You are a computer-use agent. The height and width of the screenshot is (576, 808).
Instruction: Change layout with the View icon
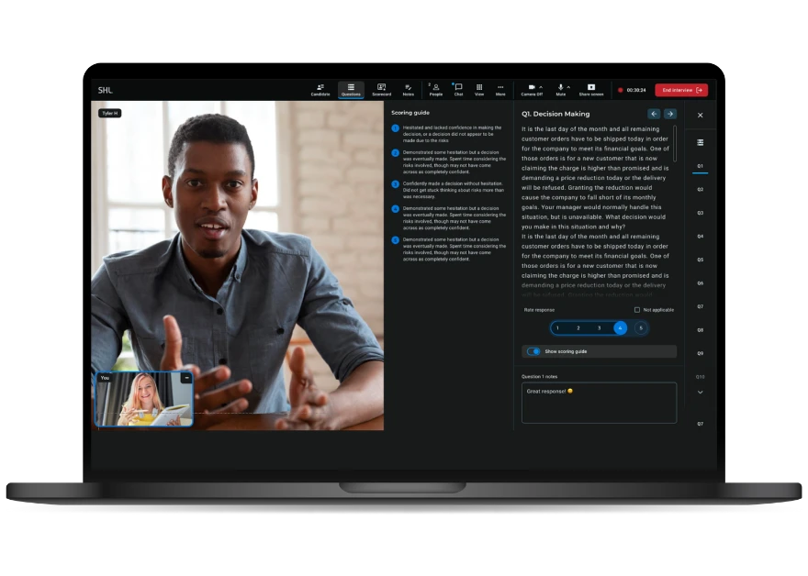(479, 90)
